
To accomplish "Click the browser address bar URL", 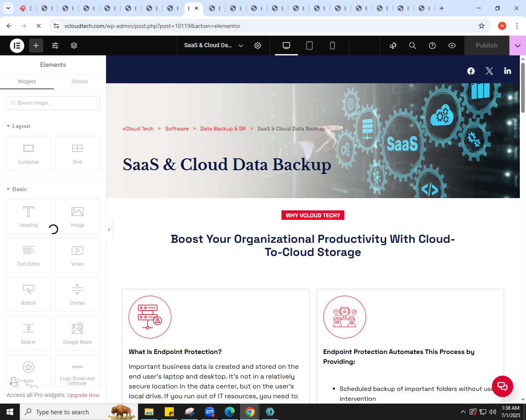I will pos(152,26).
